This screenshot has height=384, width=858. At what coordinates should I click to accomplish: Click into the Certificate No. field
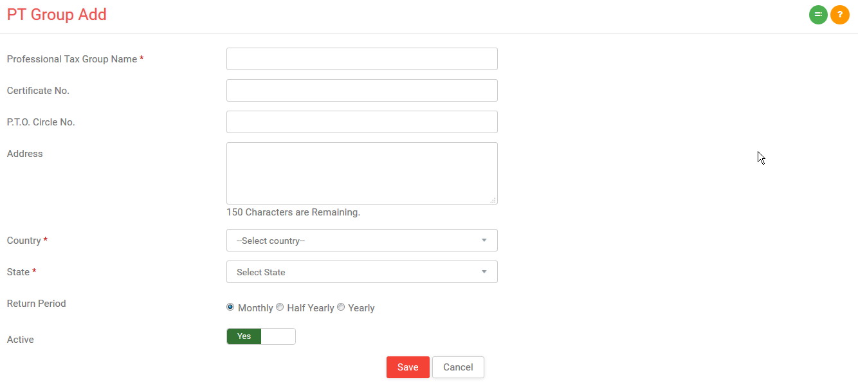(362, 91)
